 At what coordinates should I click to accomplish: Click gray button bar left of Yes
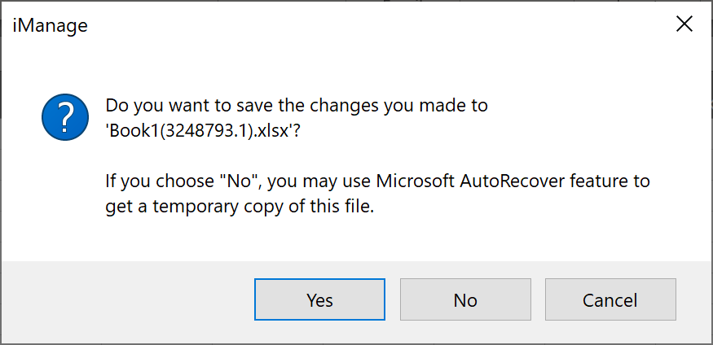(x=122, y=299)
